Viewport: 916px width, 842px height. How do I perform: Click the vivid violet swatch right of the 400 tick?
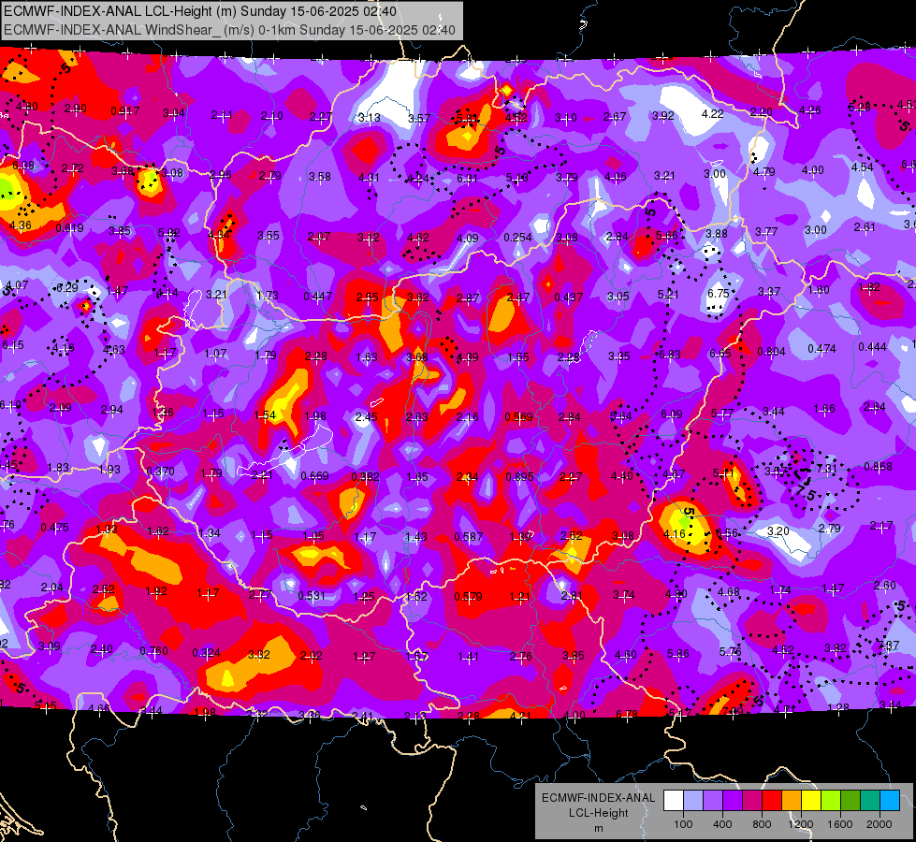coord(733,800)
